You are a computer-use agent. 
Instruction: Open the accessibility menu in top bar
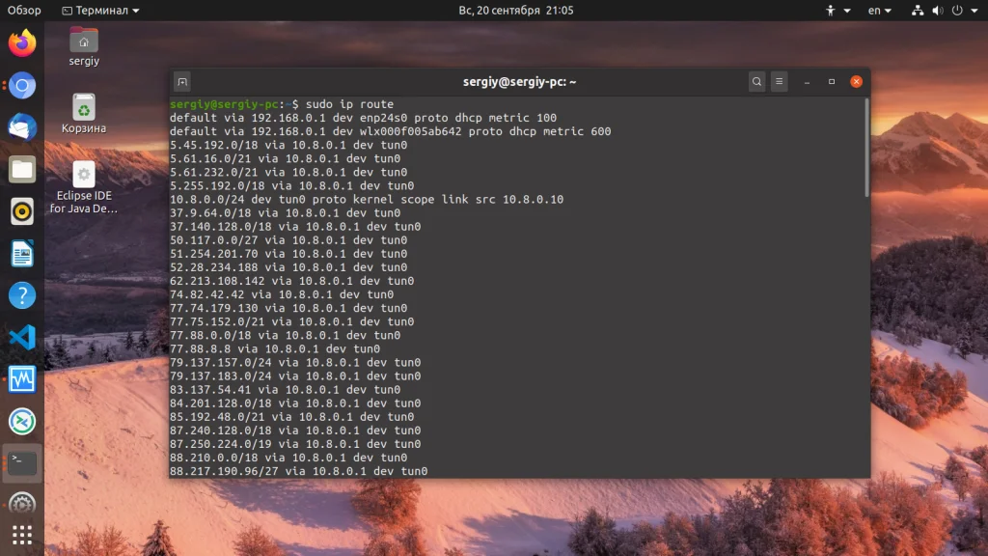pos(837,10)
